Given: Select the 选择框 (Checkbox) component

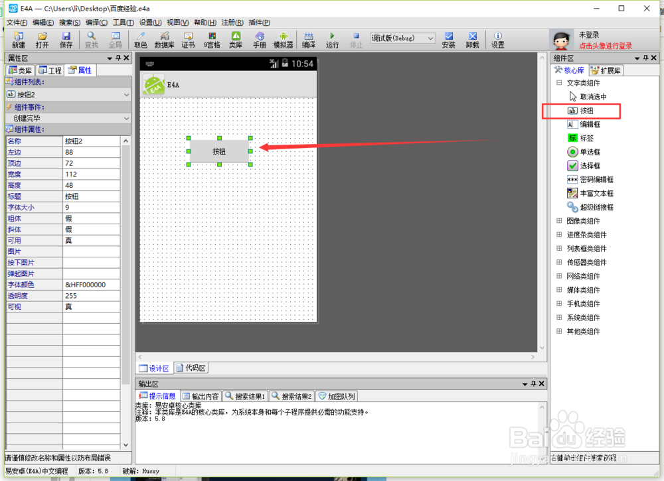Looking at the screenshot, I should pos(584,166).
